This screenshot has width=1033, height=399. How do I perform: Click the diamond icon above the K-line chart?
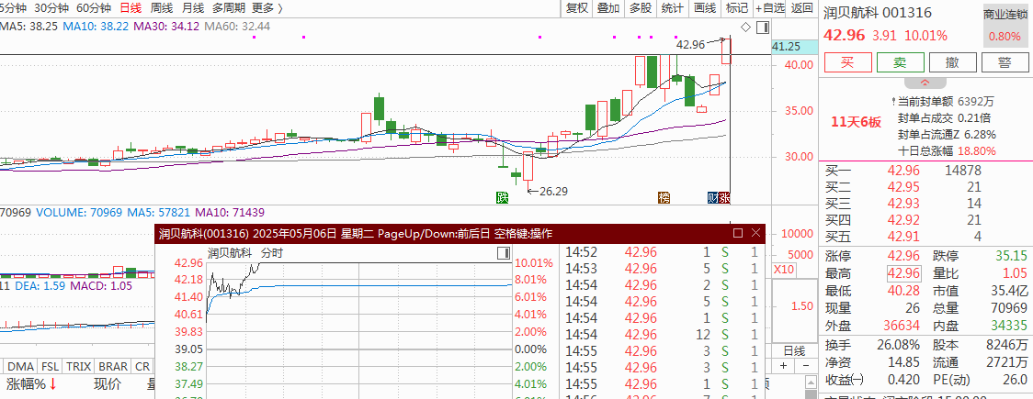click(745, 27)
